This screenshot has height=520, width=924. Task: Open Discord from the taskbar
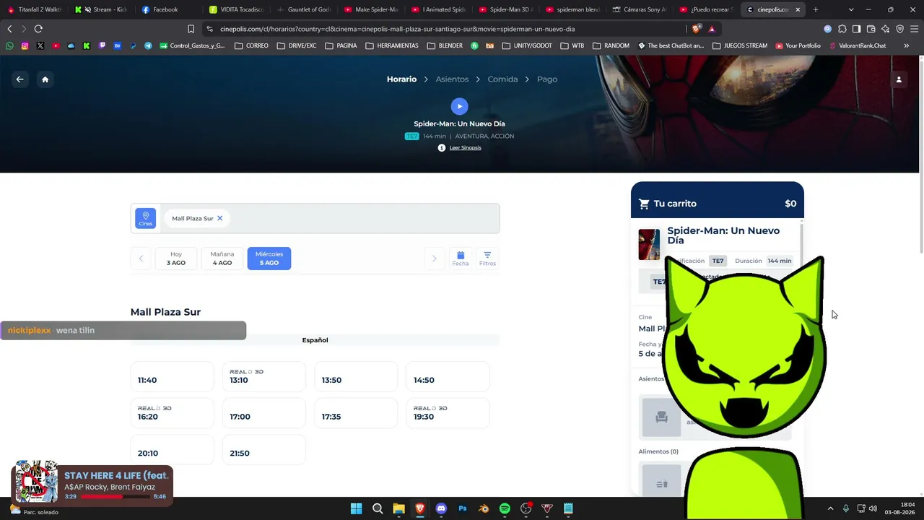tap(441, 508)
